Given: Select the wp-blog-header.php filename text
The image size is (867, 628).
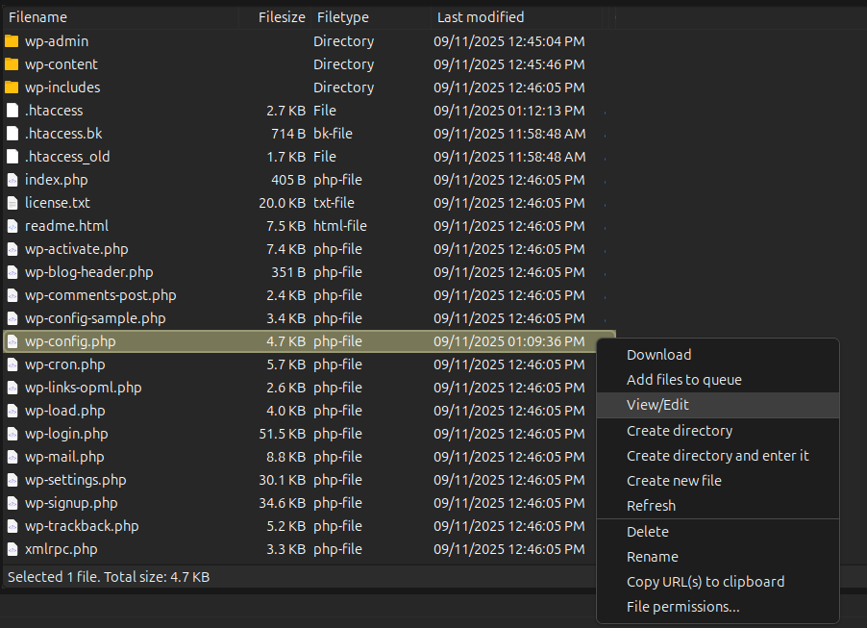Looking at the screenshot, I should (89, 272).
